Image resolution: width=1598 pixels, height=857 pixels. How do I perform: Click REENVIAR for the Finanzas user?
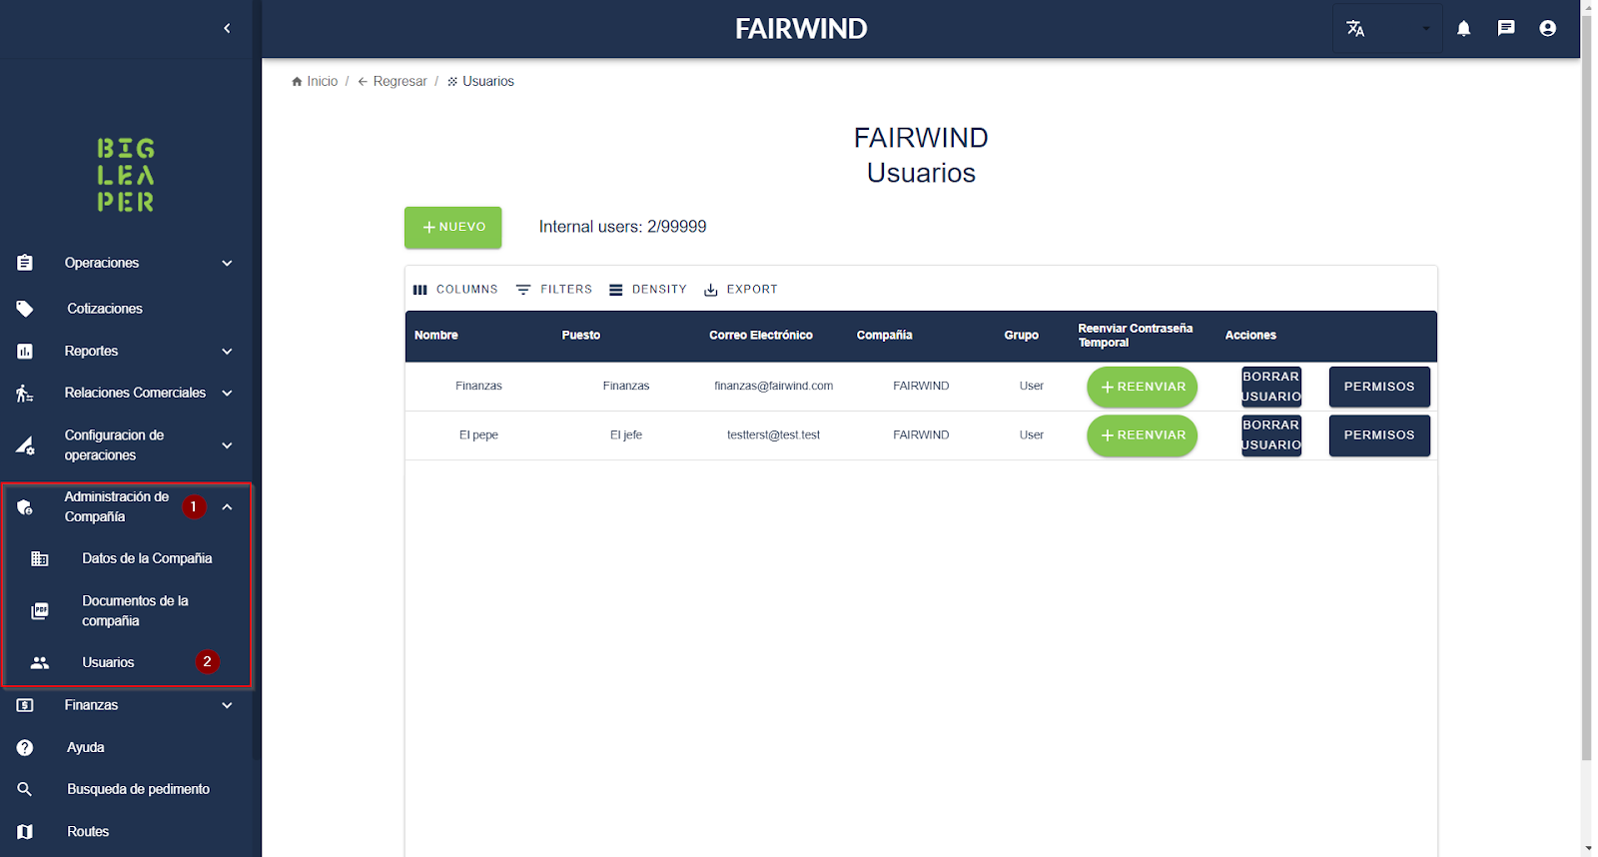(x=1143, y=387)
